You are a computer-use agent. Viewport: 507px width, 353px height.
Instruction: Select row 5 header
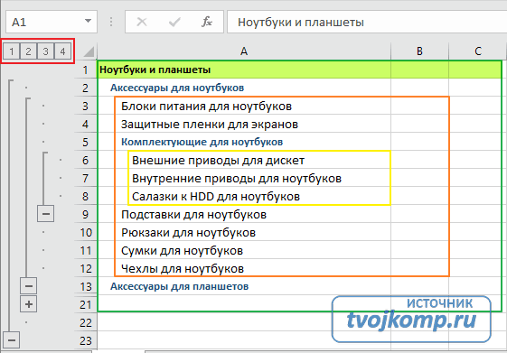[x=85, y=142]
